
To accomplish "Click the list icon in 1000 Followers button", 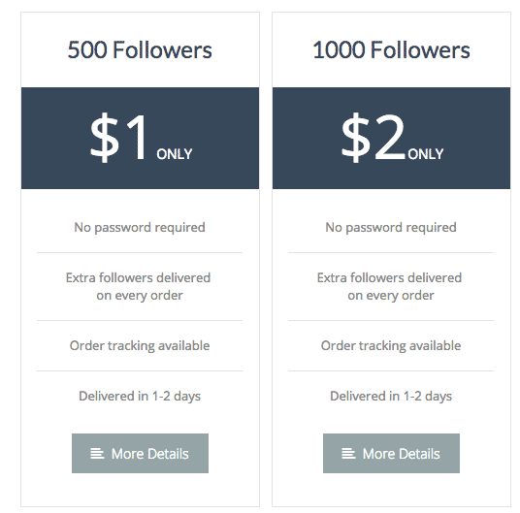I will click(348, 453).
